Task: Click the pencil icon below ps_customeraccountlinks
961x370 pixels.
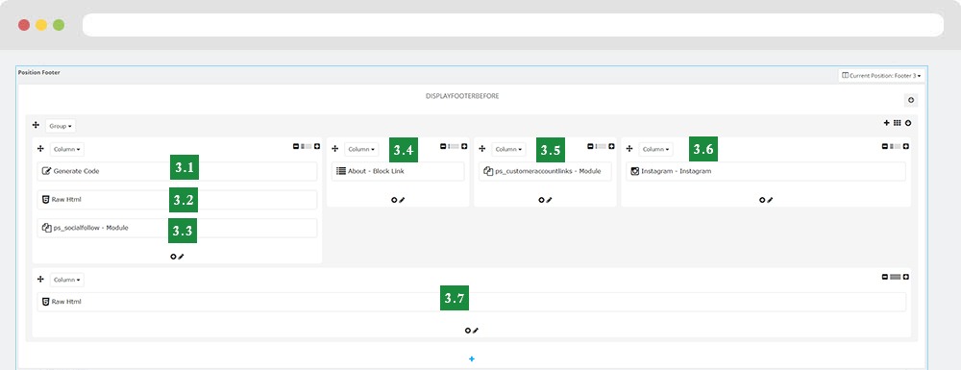Action: tap(549, 200)
